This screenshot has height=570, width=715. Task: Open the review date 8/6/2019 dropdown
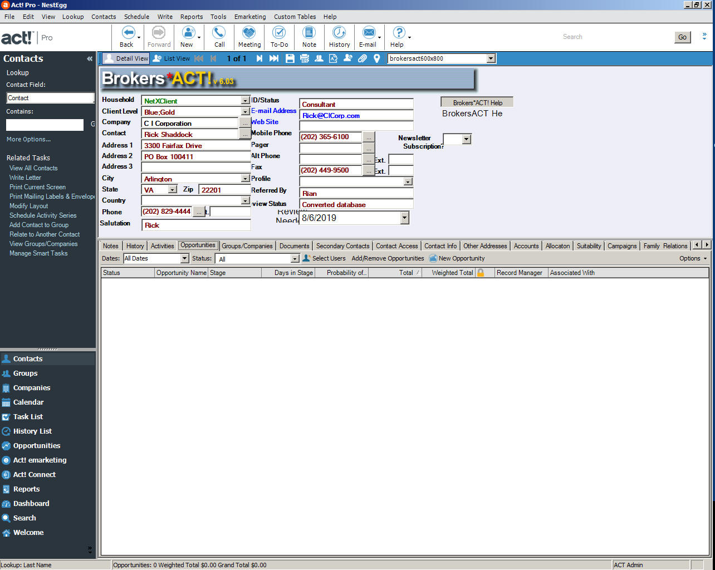[x=404, y=218]
